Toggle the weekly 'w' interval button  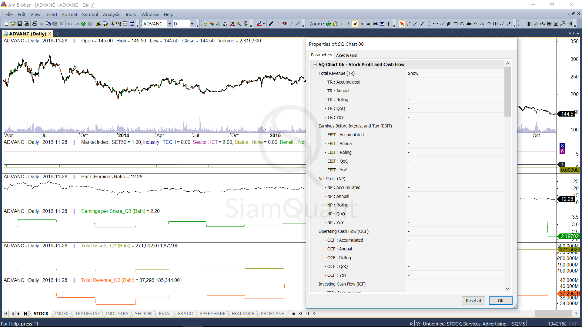362,24
